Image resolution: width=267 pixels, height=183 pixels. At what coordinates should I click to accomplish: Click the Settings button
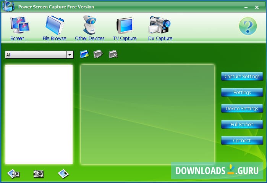point(242,92)
